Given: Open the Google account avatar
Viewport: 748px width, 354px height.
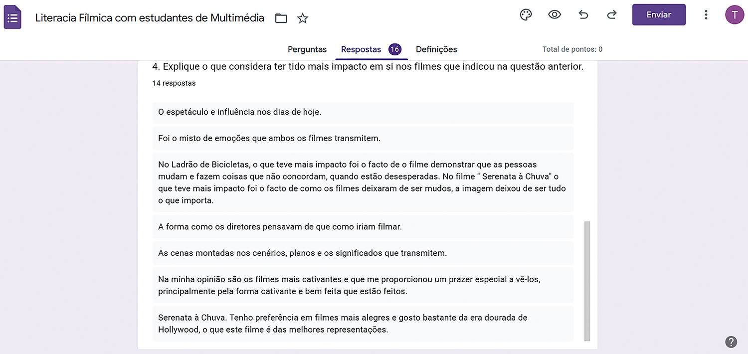Looking at the screenshot, I should tap(734, 15).
